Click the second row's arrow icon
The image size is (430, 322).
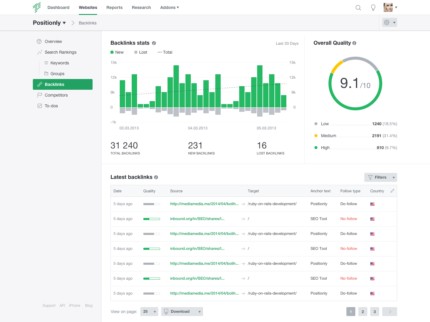coord(243,219)
